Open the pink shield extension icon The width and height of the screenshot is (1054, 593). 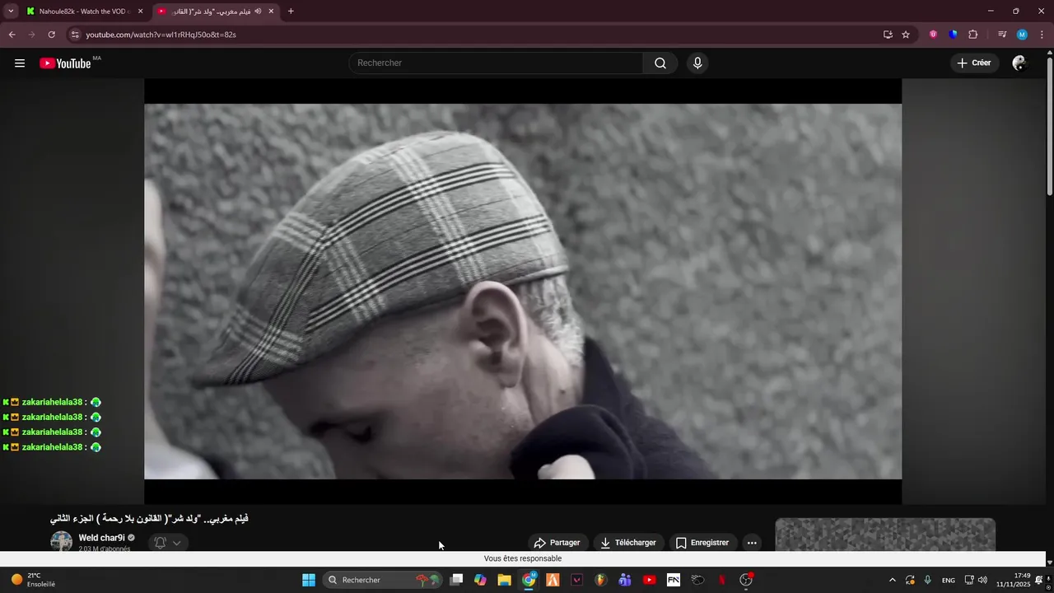pos(933,35)
